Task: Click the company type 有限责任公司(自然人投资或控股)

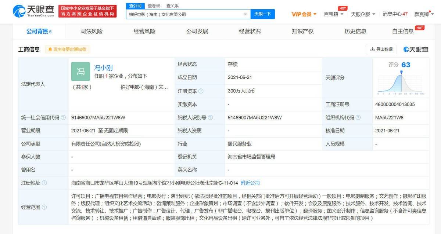Action: [106, 144]
